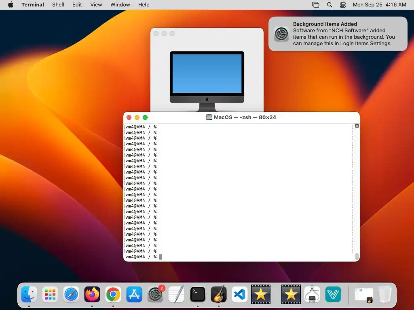Click the split pane icon in Terminal
The height and width of the screenshot is (310, 414).
(357, 126)
